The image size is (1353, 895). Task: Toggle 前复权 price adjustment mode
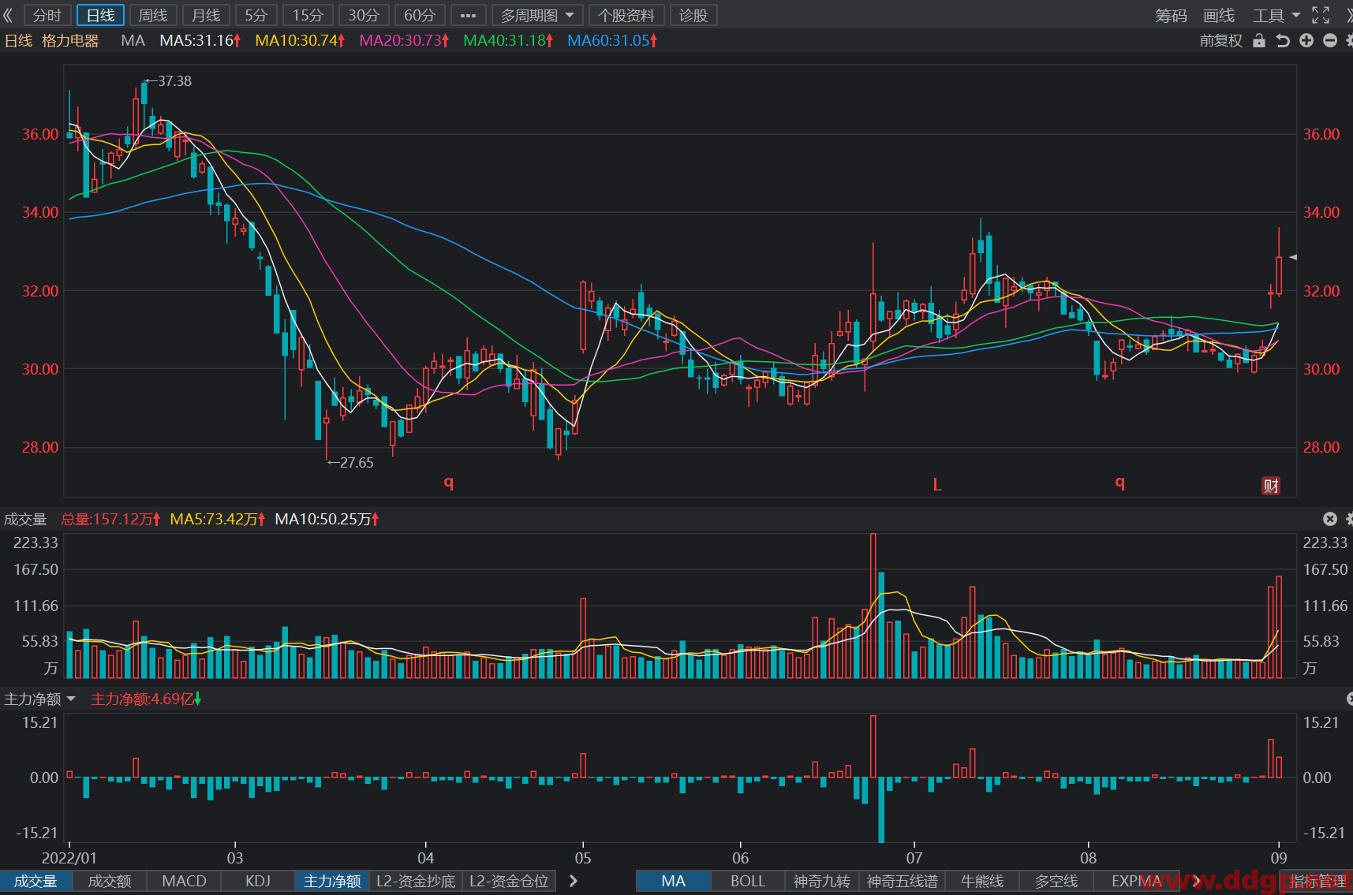[1220, 40]
